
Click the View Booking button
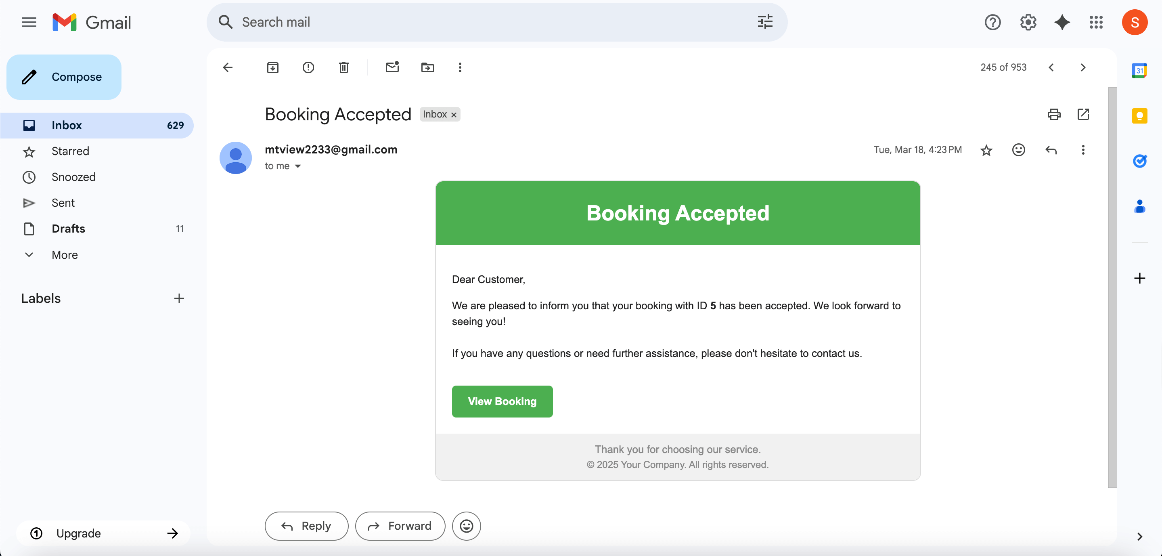pos(502,401)
